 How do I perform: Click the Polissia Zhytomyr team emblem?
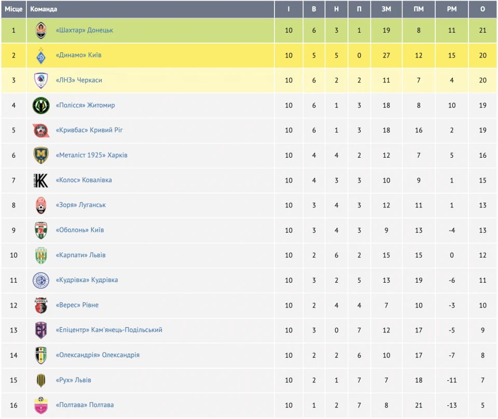pyautogui.click(x=41, y=105)
